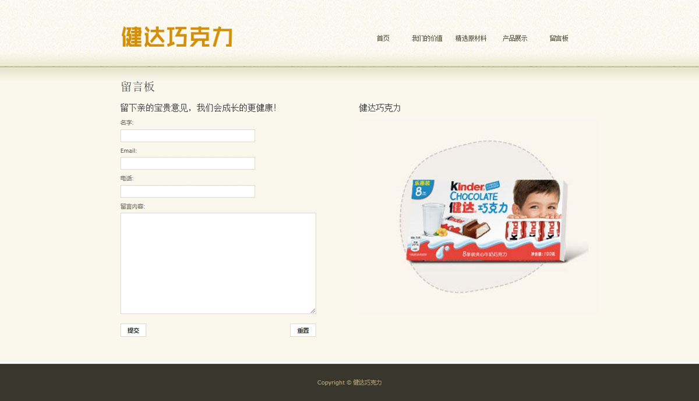Click the 名字 field label
The height and width of the screenshot is (401, 699).
click(127, 122)
